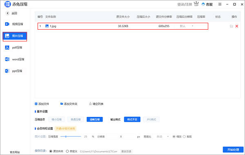Open the video compression sidebar icon
This screenshot has height=155, width=245.
(7, 24)
